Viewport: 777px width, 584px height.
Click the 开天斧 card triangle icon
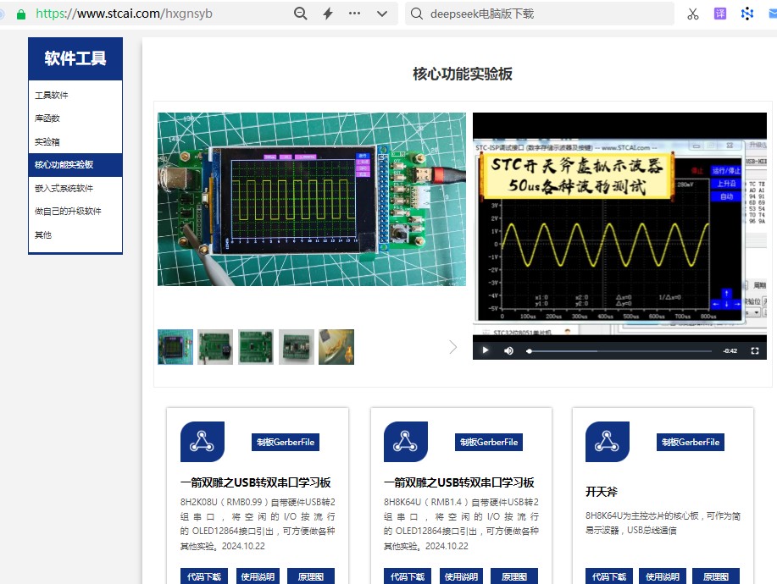607,442
